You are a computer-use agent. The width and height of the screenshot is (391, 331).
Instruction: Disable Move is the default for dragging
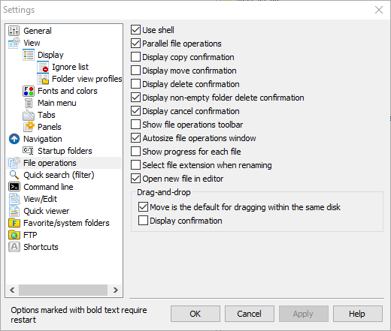143,207
